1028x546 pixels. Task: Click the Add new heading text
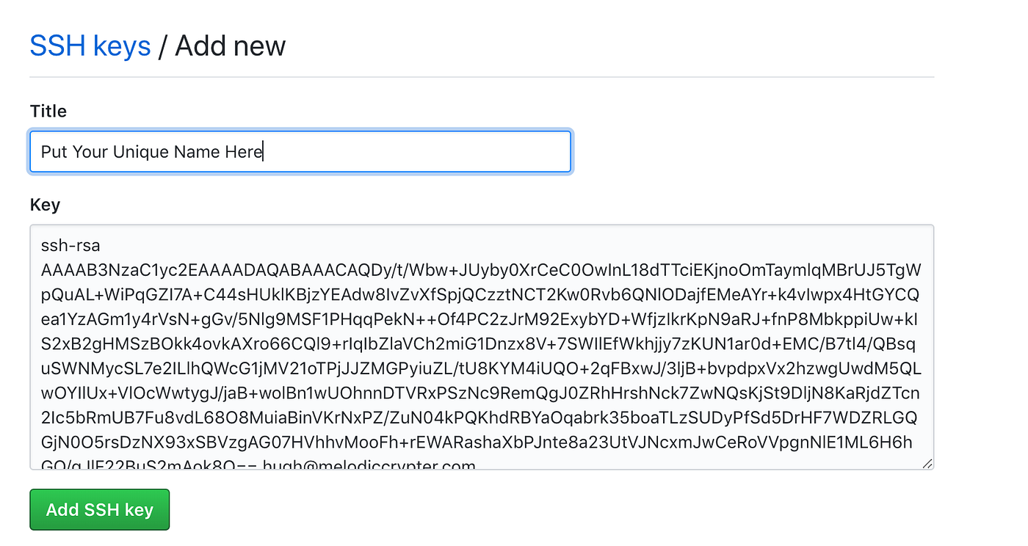pos(230,45)
